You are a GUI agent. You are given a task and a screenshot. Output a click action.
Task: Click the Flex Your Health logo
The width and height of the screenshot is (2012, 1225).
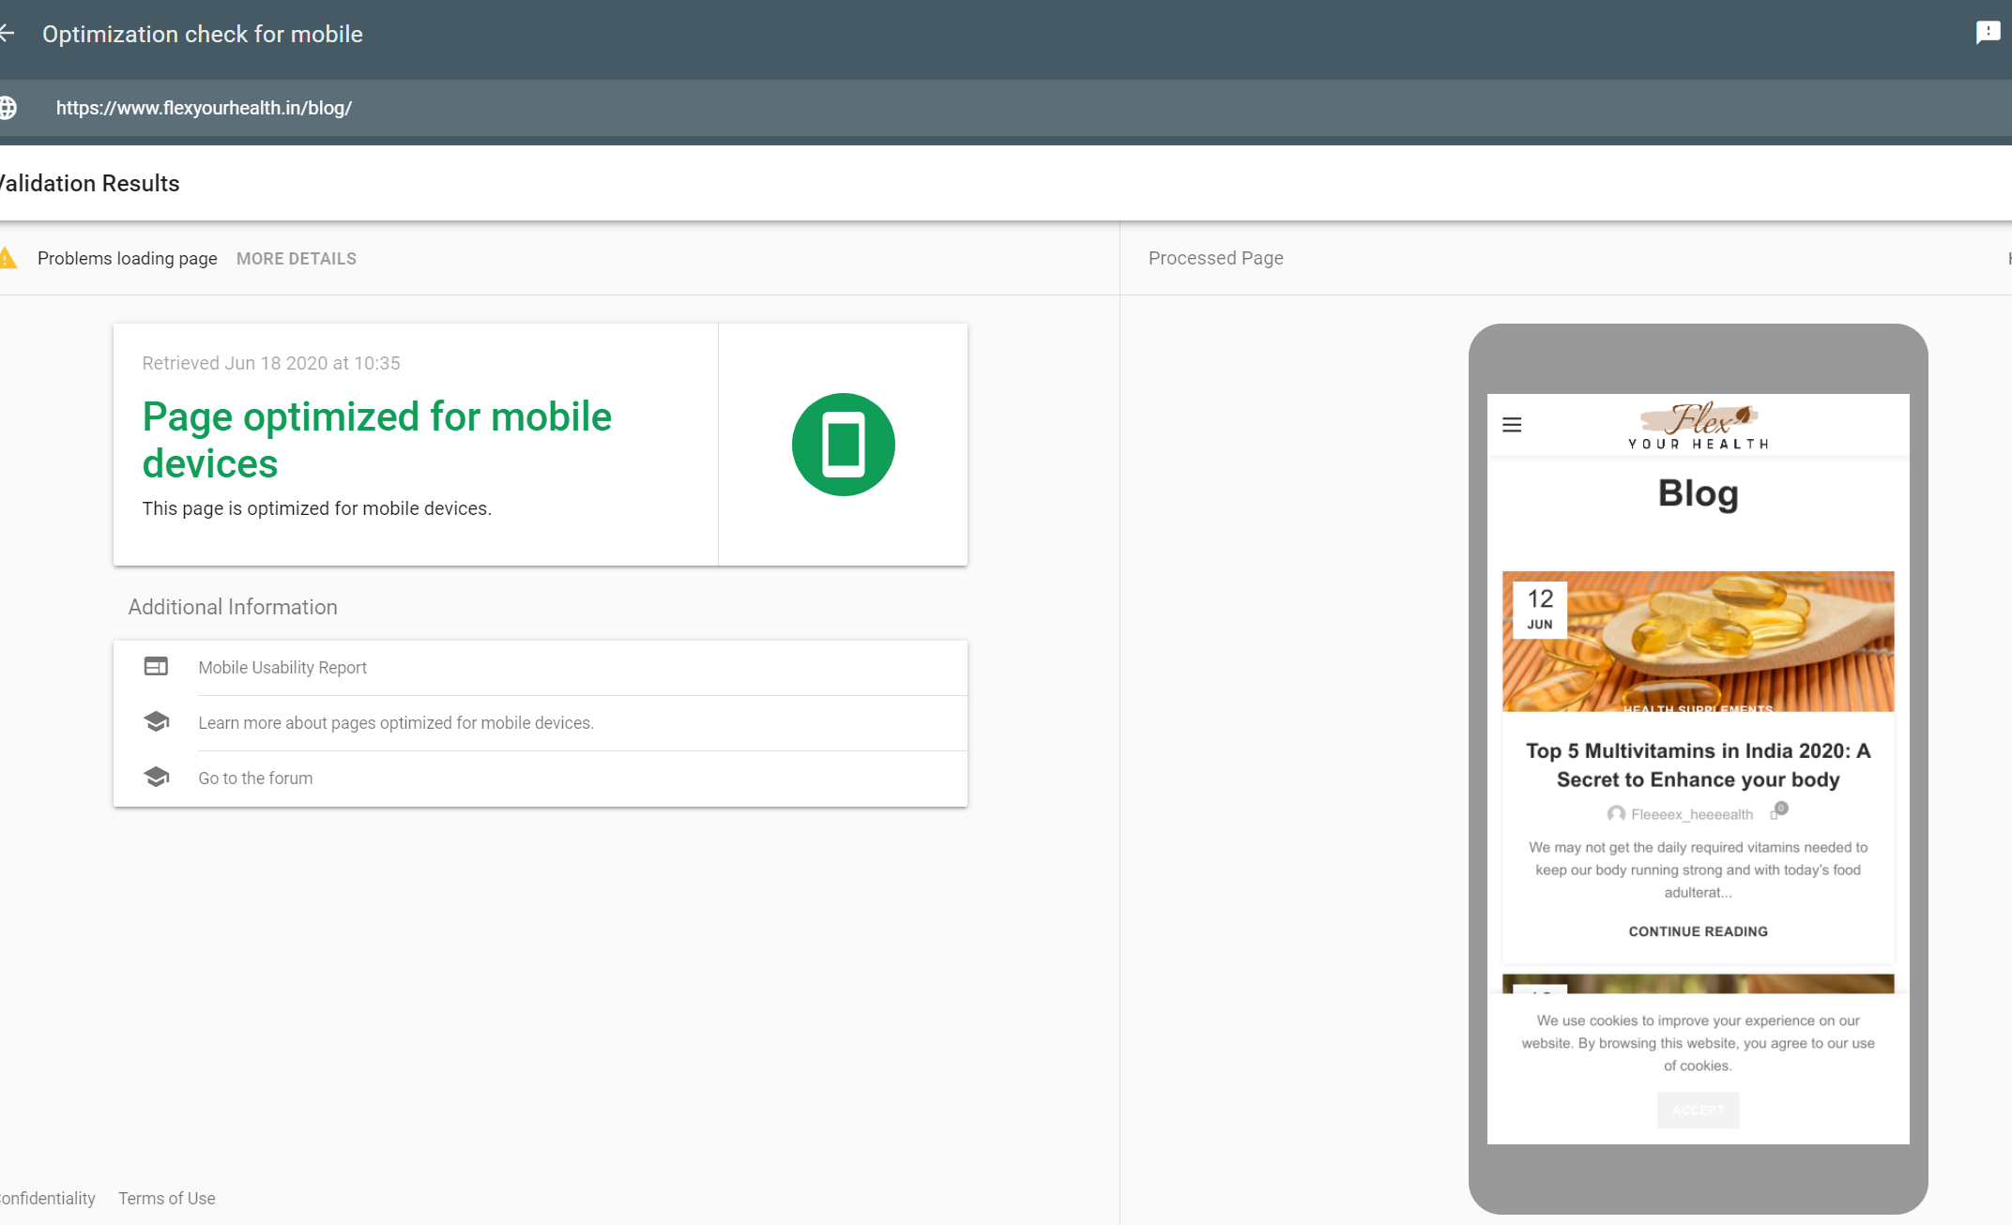point(1698,426)
